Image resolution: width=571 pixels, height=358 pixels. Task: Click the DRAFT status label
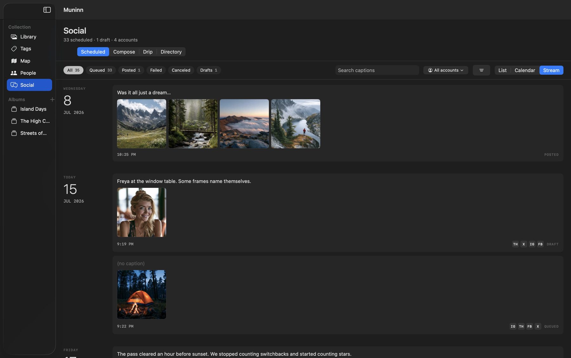pyautogui.click(x=553, y=244)
